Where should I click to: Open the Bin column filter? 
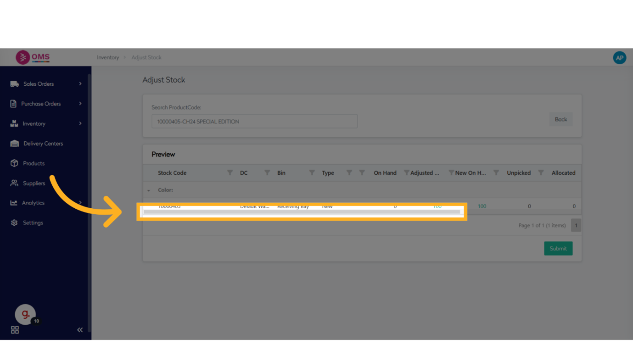point(312,173)
